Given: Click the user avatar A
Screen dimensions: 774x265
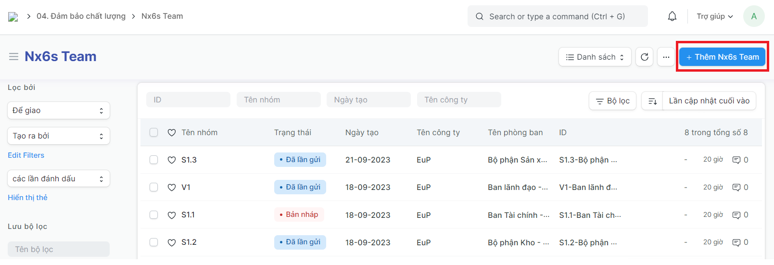Looking at the screenshot, I should click(753, 16).
